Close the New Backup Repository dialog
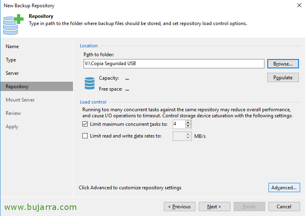Image resolution: width=305 pixels, height=216 pixels. pyautogui.click(x=299, y=5)
